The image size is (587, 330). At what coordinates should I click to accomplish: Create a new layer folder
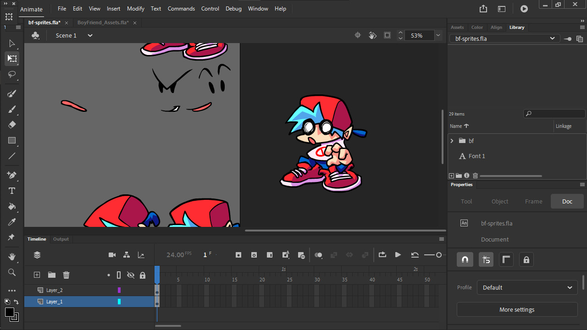point(52,275)
